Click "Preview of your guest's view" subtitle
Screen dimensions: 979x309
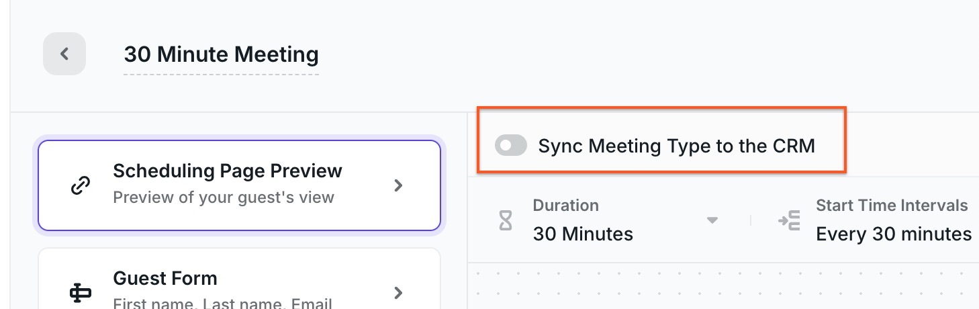coord(224,197)
